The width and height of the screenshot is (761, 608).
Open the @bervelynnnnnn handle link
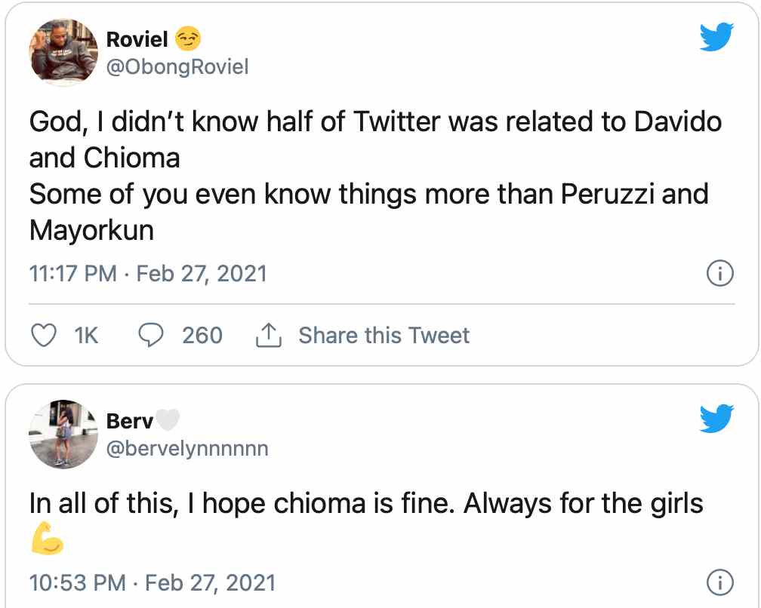[187, 449]
